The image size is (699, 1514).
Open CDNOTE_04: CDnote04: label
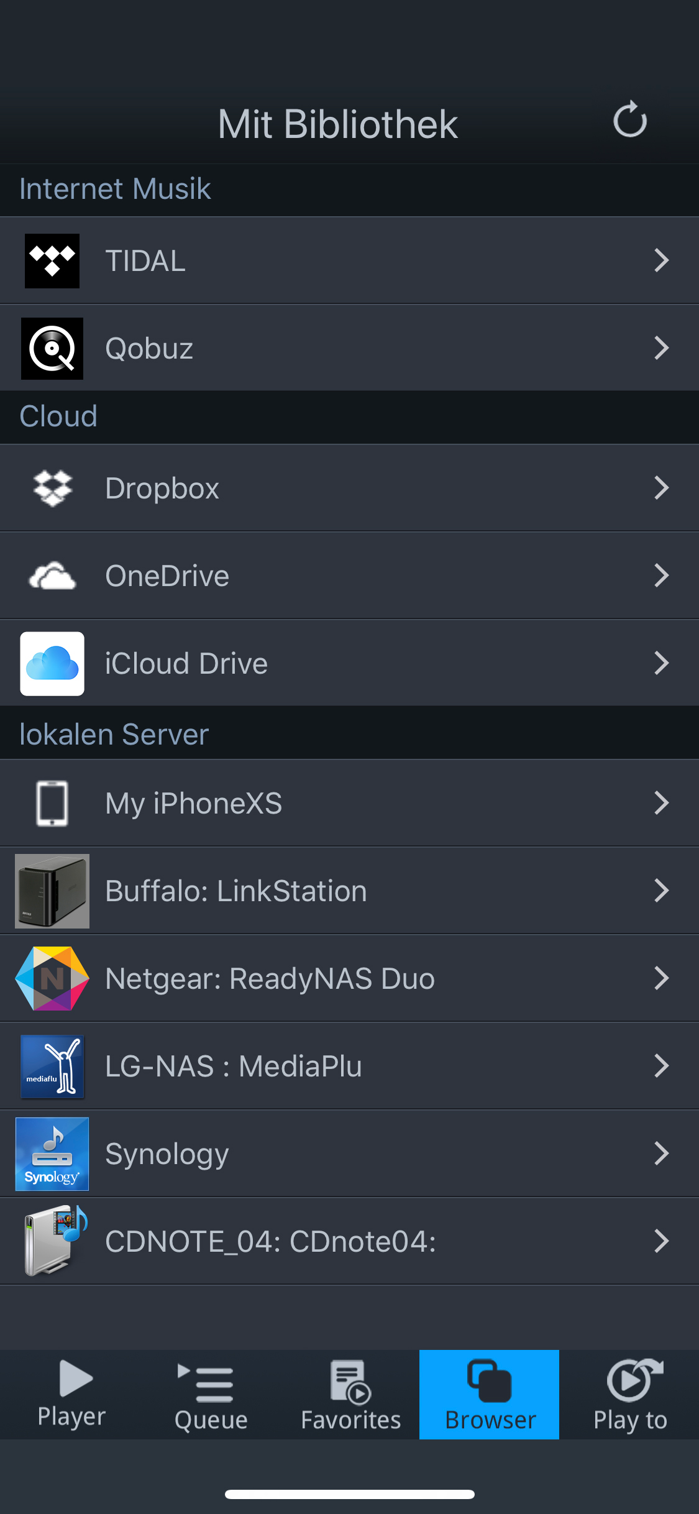(271, 1242)
